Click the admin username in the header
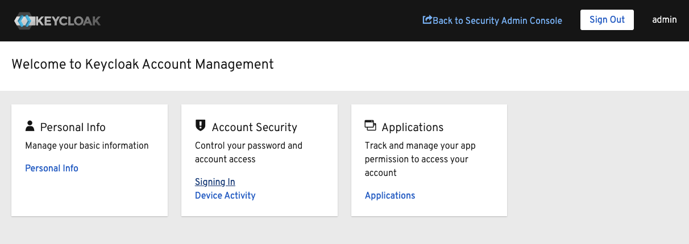 point(664,19)
